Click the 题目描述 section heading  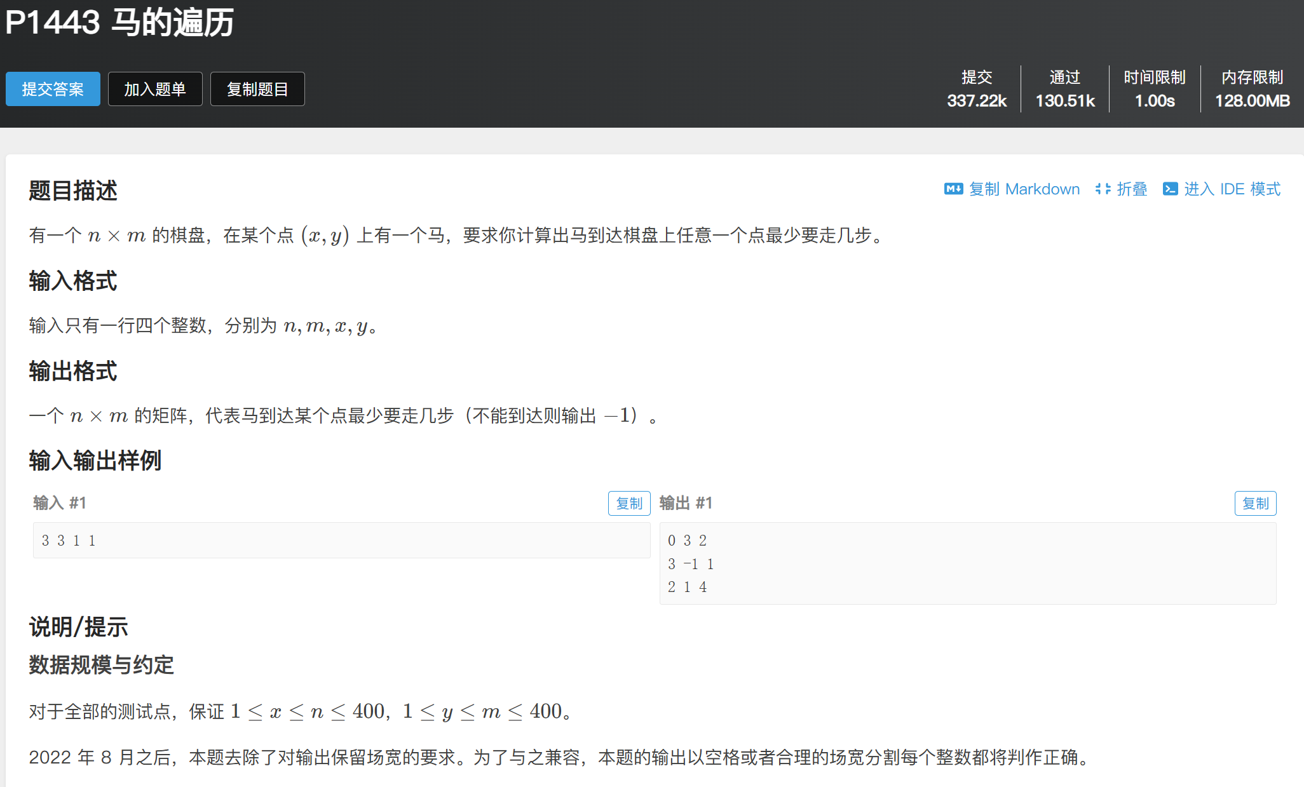pos(73,191)
